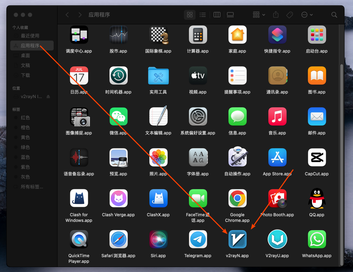
Task: Select the 股市.app icon
Action: point(118,35)
